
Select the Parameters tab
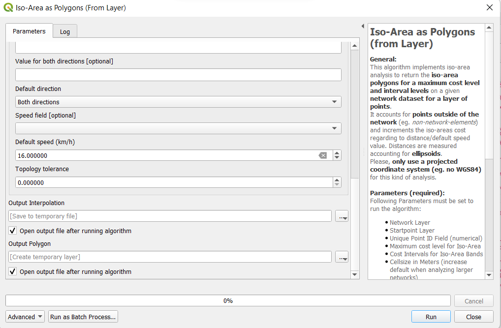pyautogui.click(x=29, y=31)
